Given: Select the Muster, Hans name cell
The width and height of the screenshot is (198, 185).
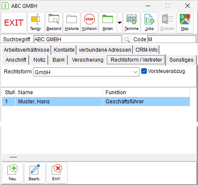Looking at the screenshot, I should click(x=59, y=102).
